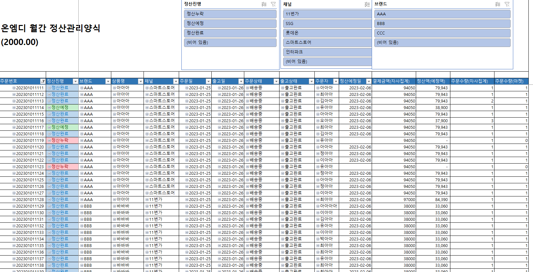The width and height of the screenshot is (533, 272).
Task: Select the settlement amount cell 38,900
Action: click(x=433, y=107)
